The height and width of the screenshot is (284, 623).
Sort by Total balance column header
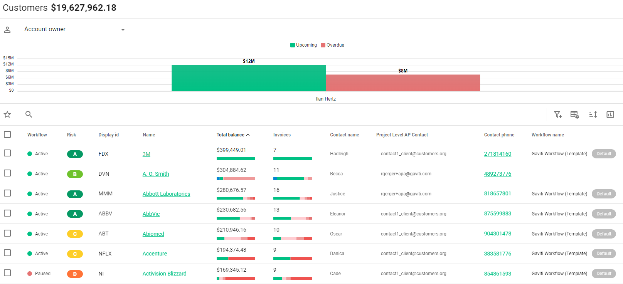tap(231, 135)
